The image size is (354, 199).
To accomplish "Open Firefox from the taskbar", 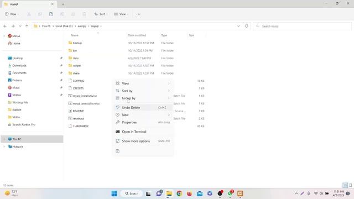I will click(189, 193).
